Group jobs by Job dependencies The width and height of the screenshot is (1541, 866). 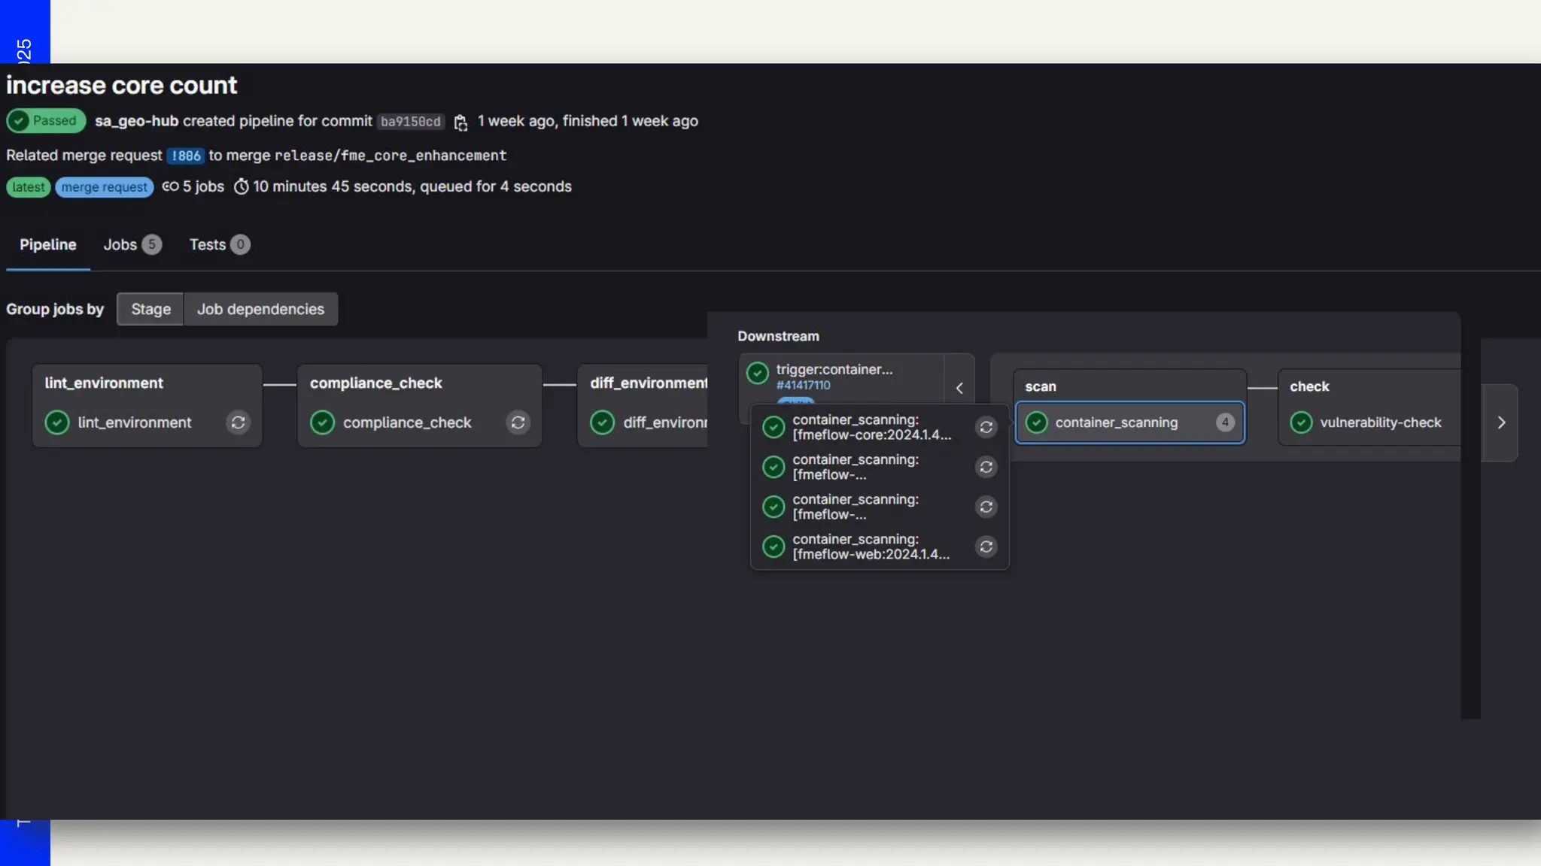pyautogui.click(x=260, y=309)
